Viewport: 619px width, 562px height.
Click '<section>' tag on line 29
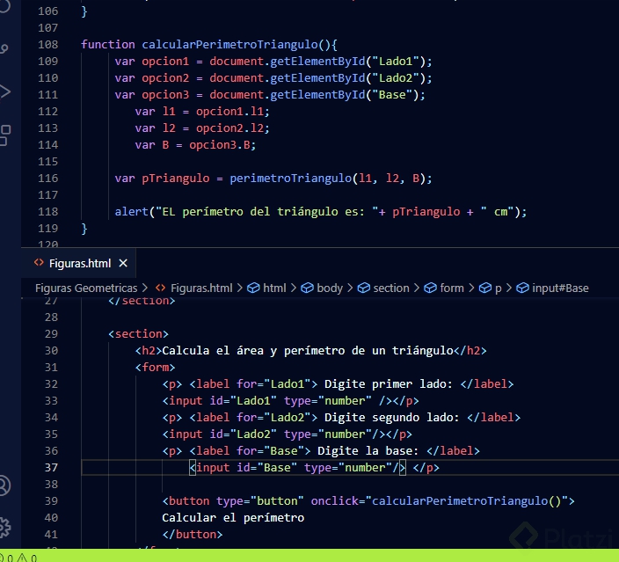[138, 333]
